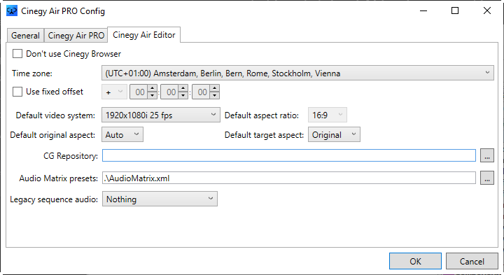Tick the Use fixed offset checkbox
Screen dimensions: 504x275
click(x=17, y=92)
